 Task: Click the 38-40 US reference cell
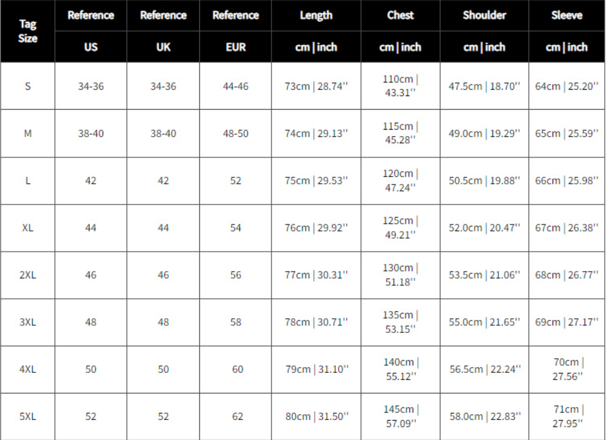click(91, 134)
